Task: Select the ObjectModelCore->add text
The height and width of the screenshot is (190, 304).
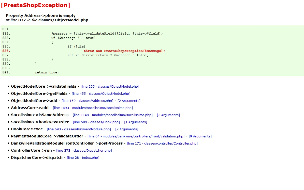Action: tap(34, 101)
